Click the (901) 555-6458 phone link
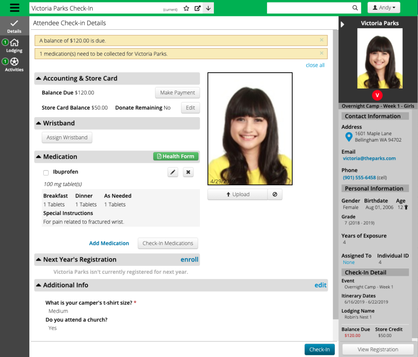The width and height of the screenshot is (418, 357). point(359,177)
